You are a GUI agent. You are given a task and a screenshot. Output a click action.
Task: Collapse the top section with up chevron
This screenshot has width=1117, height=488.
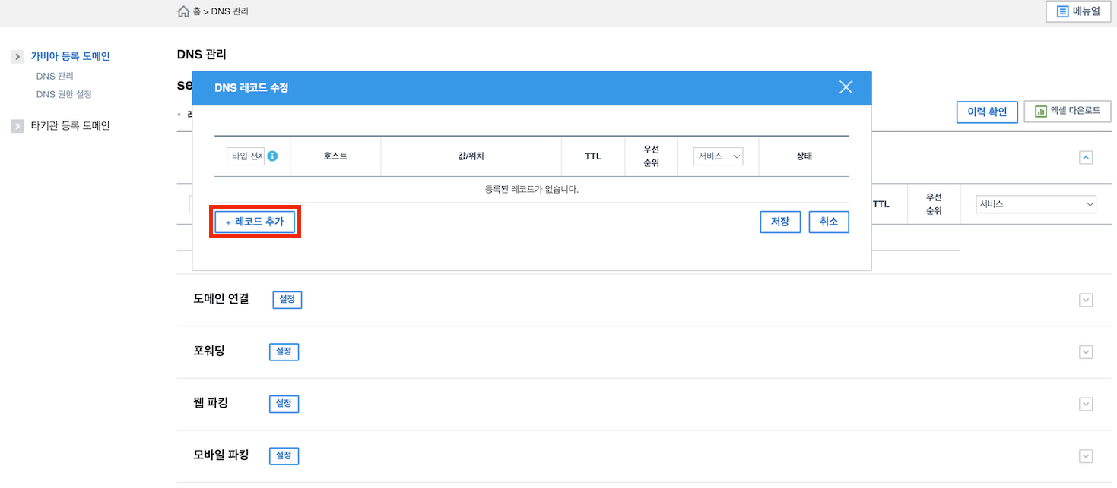pyautogui.click(x=1086, y=158)
